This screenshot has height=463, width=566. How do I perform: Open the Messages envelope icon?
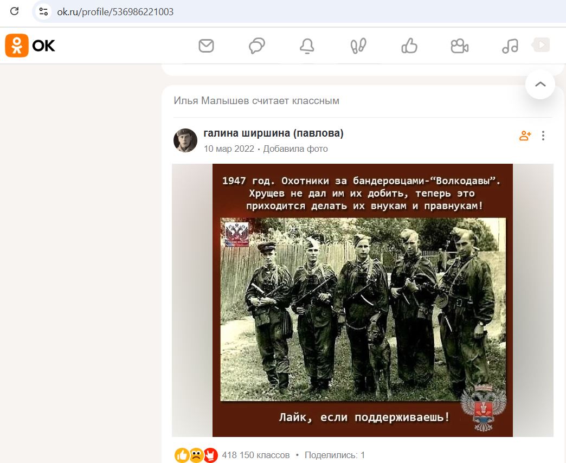205,46
